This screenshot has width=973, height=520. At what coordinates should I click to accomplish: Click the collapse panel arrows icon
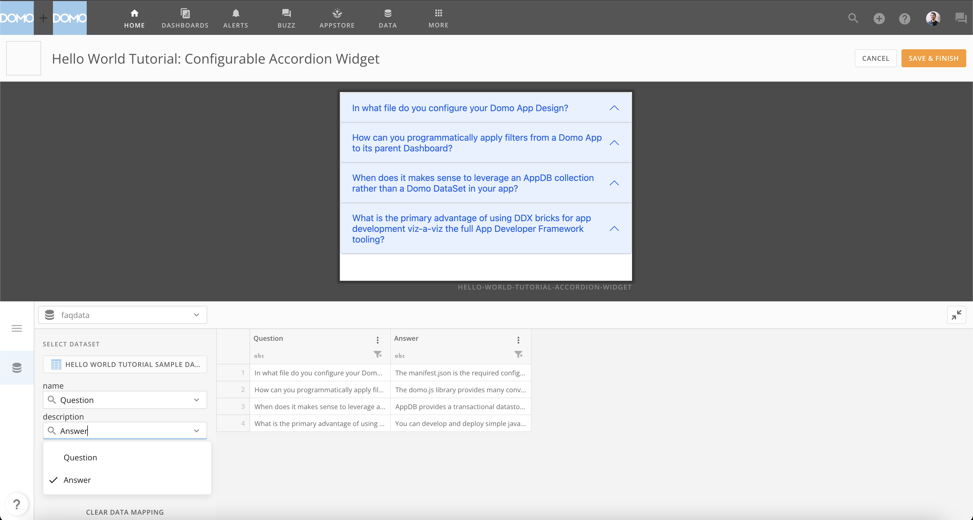coord(956,315)
